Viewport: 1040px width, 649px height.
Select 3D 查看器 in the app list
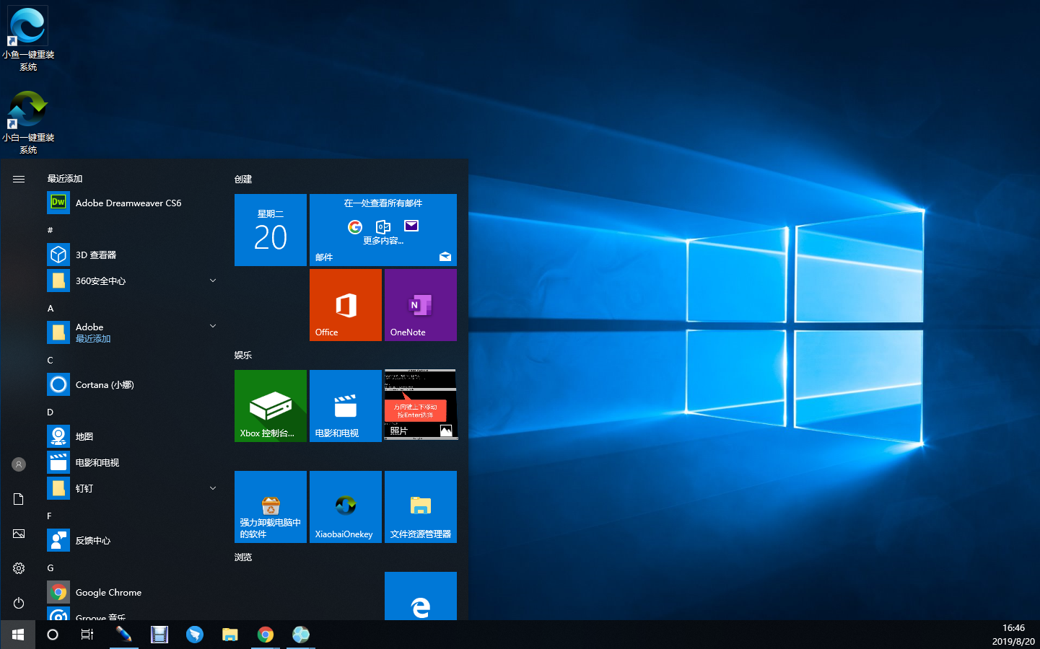pos(96,255)
